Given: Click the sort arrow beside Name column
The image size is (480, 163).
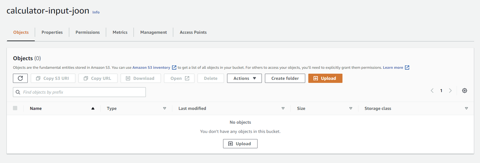Looking at the screenshot, I should click(93, 108).
